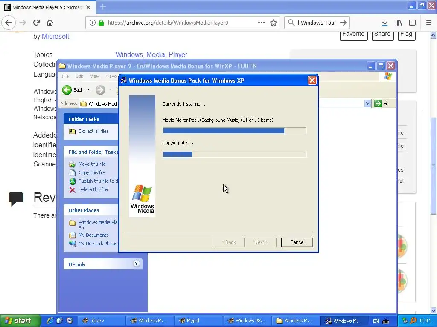Click Move this file task
437x327 pixels.
pyautogui.click(x=92, y=164)
